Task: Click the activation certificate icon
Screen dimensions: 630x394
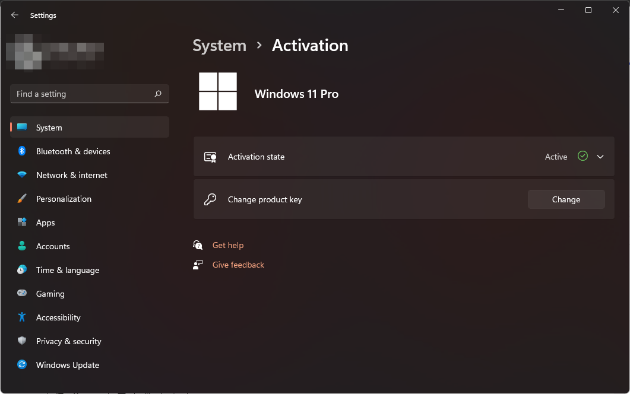Action: tap(210, 157)
